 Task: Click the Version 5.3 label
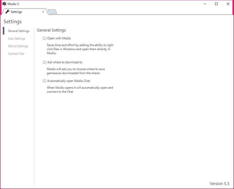click(x=219, y=184)
